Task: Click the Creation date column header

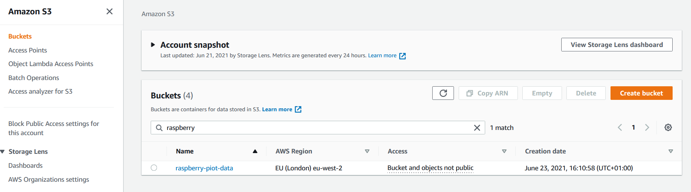Action: [x=545, y=151]
